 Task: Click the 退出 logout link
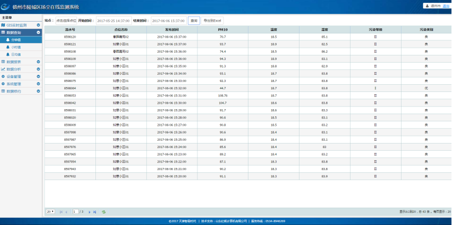click(x=446, y=6)
